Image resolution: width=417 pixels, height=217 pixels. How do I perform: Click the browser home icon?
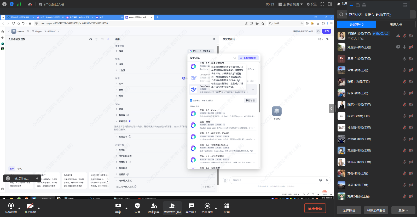pos(19,23)
